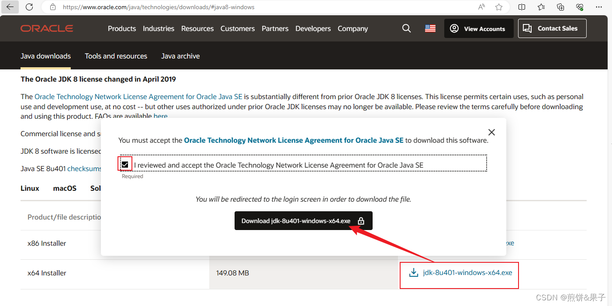Open the Customers menu
The image size is (612, 306).
click(238, 28)
